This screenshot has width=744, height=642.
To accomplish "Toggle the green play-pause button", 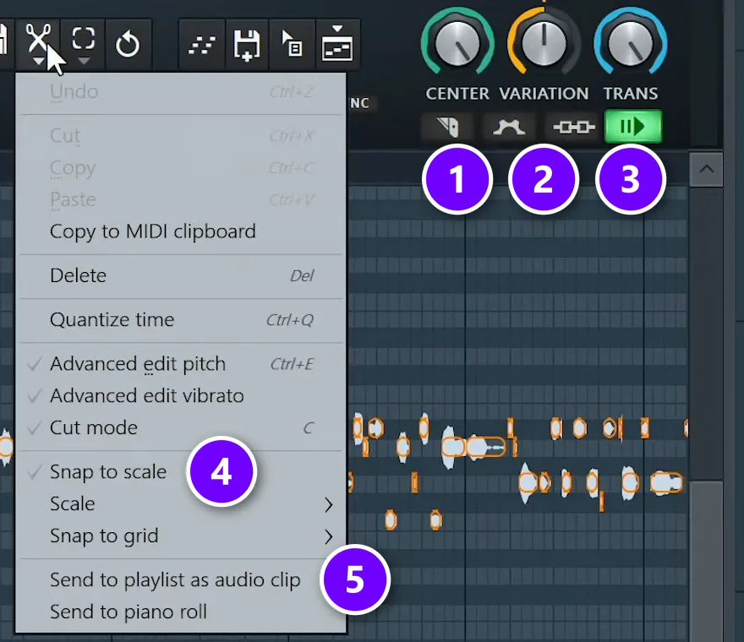I will 632,126.
